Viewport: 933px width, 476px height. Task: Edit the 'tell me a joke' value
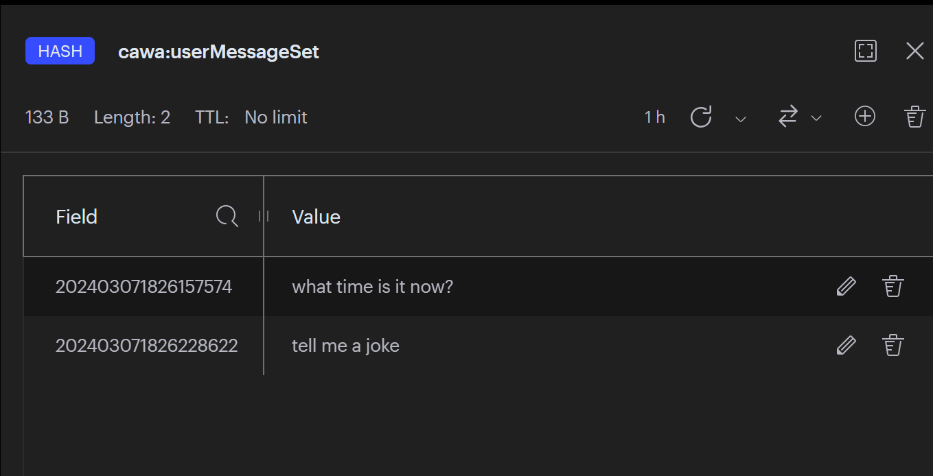[x=846, y=345]
